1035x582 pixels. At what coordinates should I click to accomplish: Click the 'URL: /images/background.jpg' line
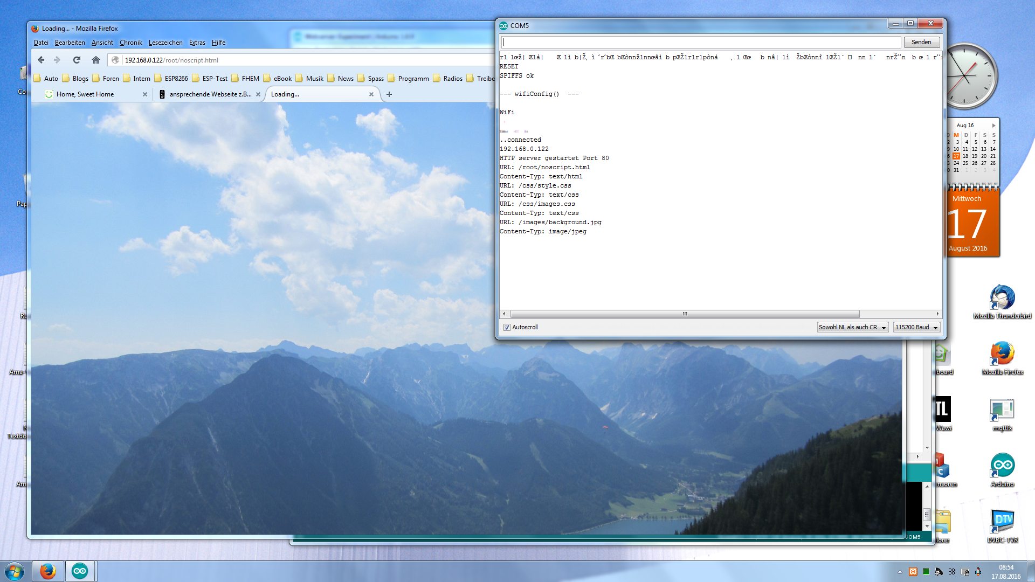coord(550,223)
